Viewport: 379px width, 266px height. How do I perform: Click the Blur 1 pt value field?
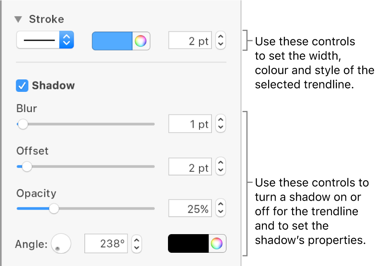(x=190, y=124)
